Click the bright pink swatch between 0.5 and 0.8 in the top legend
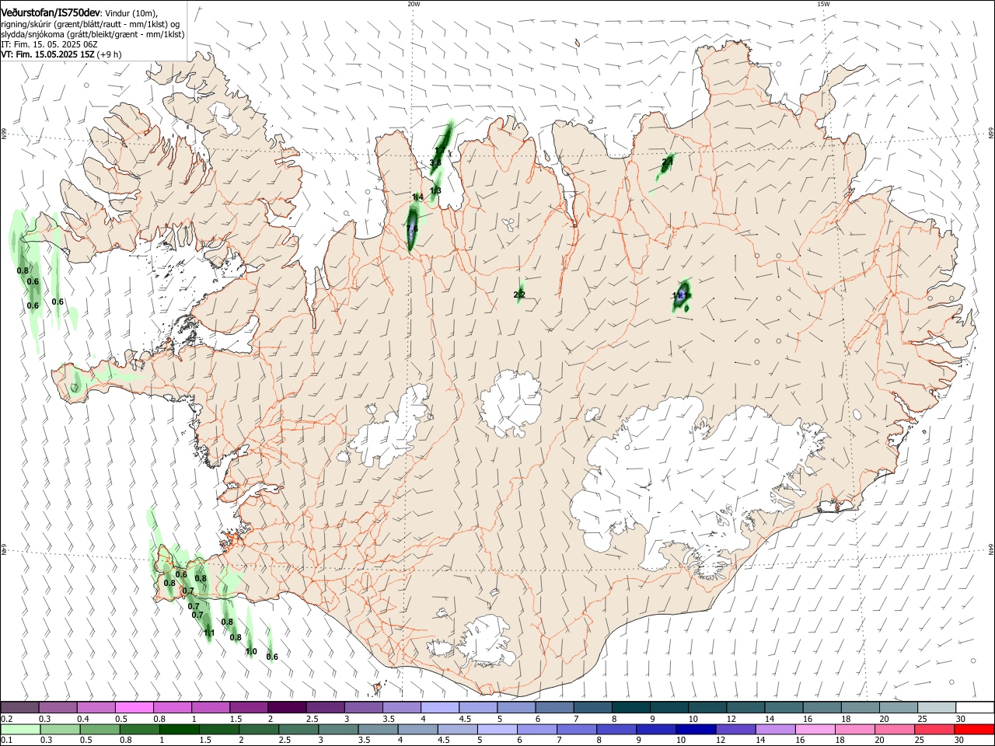995x746 pixels. (x=134, y=707)
